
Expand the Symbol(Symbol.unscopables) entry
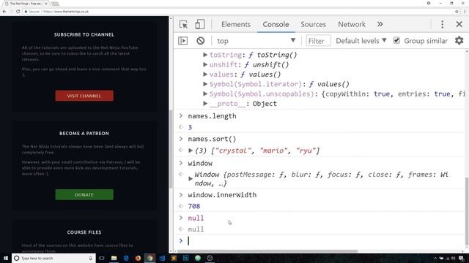click(205, 94)
